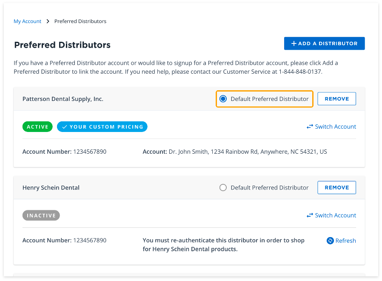Click the circular Refresh icon

330,241
